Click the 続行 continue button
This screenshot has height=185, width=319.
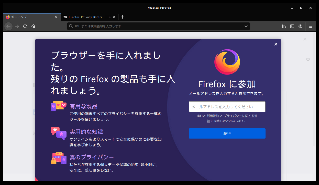pos(227,133)
